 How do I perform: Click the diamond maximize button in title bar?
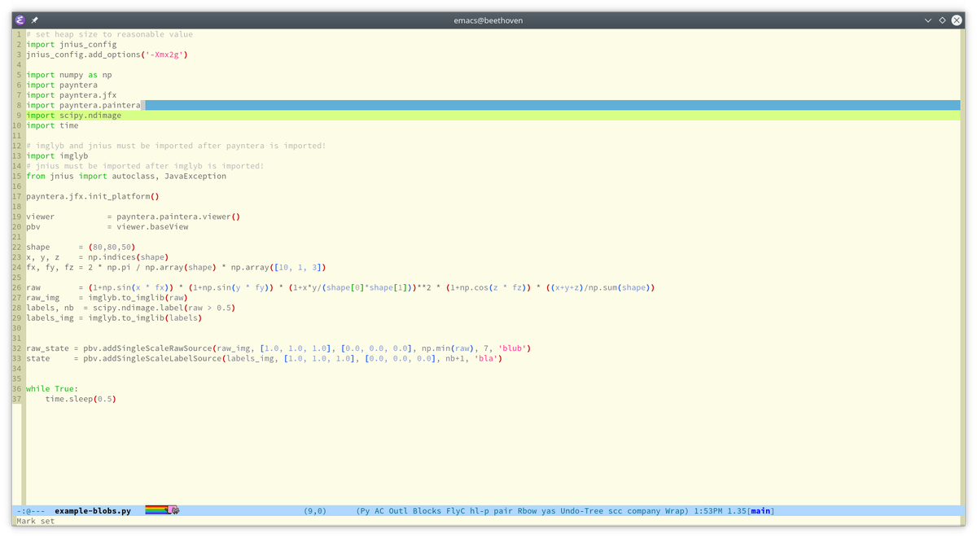942,20
